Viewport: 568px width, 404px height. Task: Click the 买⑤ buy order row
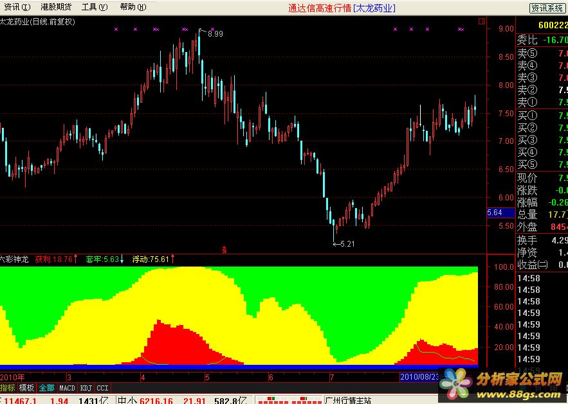coord(542,164)
